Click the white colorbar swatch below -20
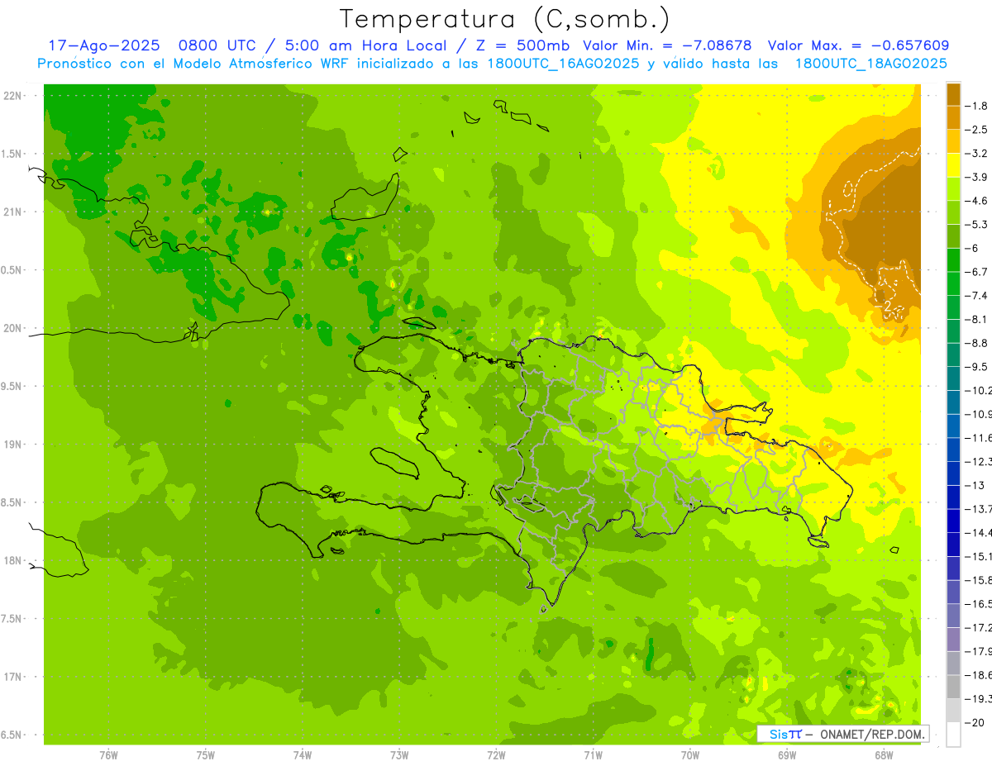The height and width of the screenshot is (766, 992). coord(953,735)
